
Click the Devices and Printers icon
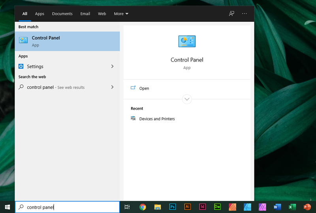pyautogui.click(x=133, y=118)
